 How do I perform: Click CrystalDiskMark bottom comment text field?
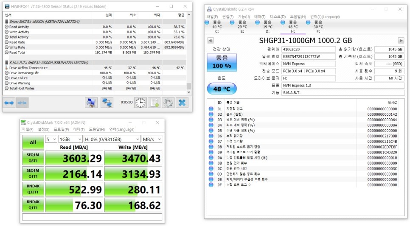92,217
